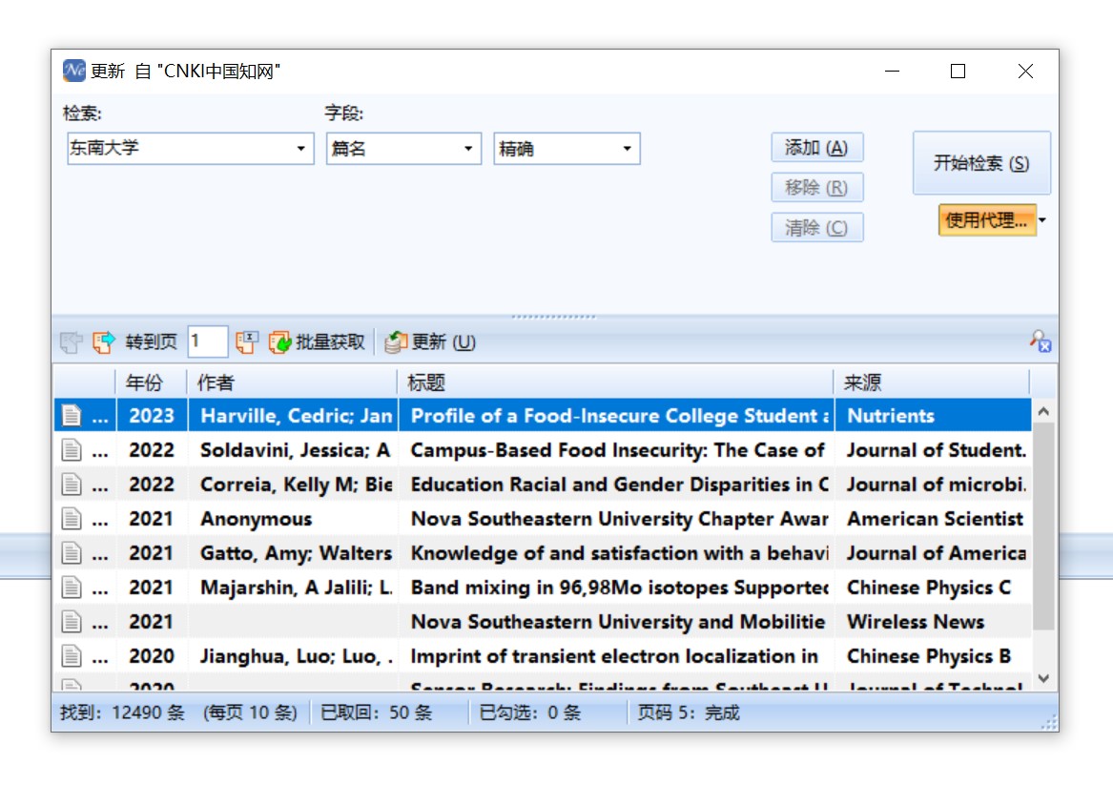Click year cell 2022 in Soldavini row
1113x805 pixels.
[x=152, y=450]
